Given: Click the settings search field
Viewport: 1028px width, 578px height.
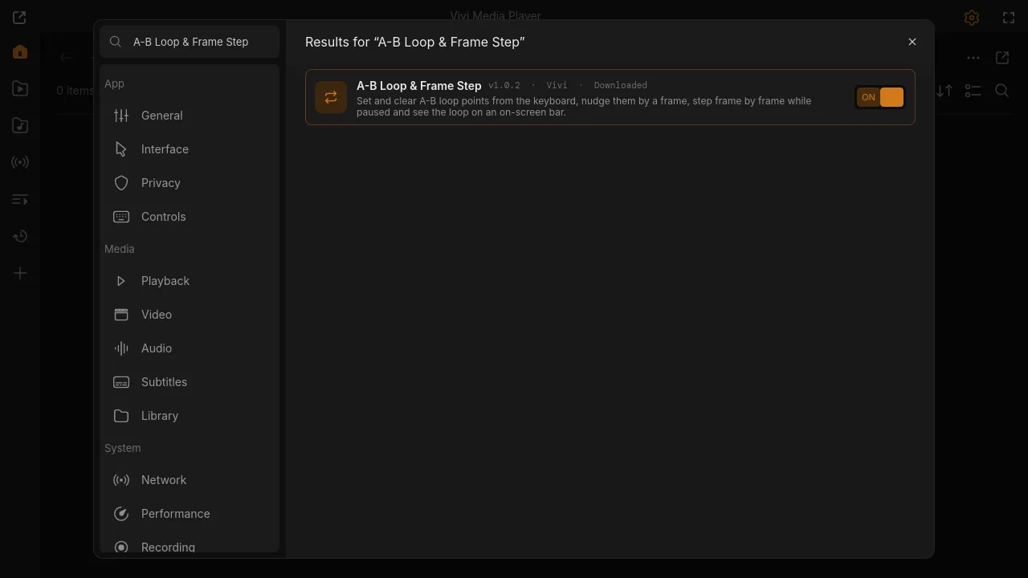Looking at the screenshot, I should 190,42.
